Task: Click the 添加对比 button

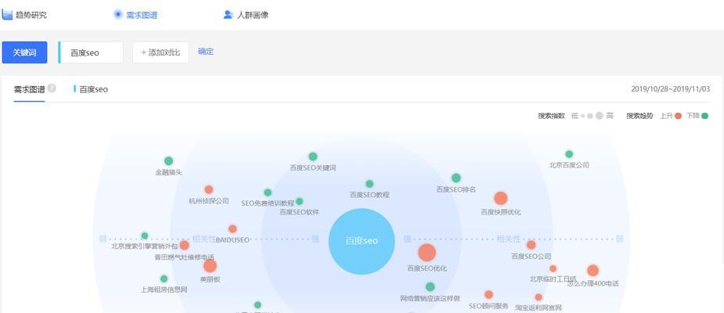Action: 160,52
